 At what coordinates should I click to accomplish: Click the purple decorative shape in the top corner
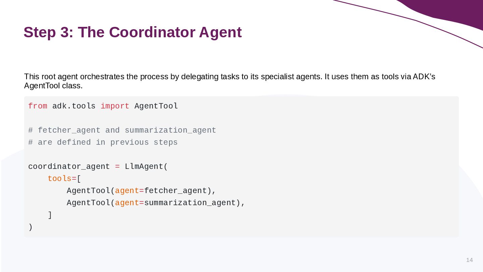(449, 13)
